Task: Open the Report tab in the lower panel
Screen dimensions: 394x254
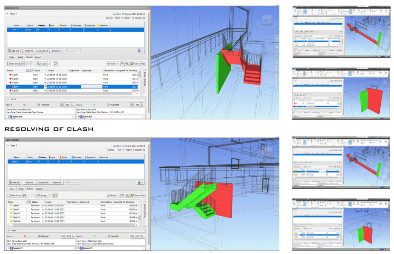Action: tap(38, 188)
